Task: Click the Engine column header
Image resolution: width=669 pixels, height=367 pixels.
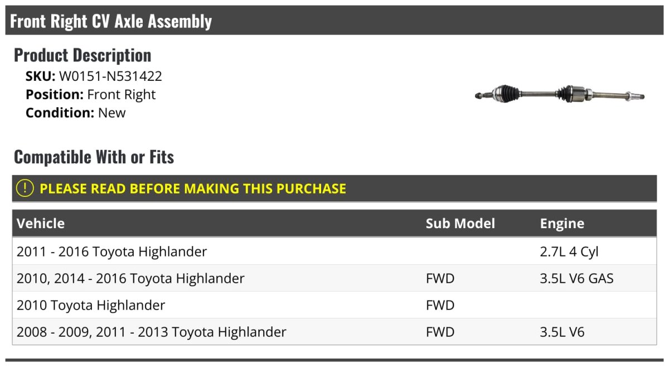Action: coord(562,224)
